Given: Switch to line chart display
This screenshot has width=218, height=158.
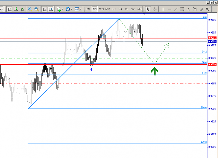Looking at the screenshot, I should click(x=22, y=9).
